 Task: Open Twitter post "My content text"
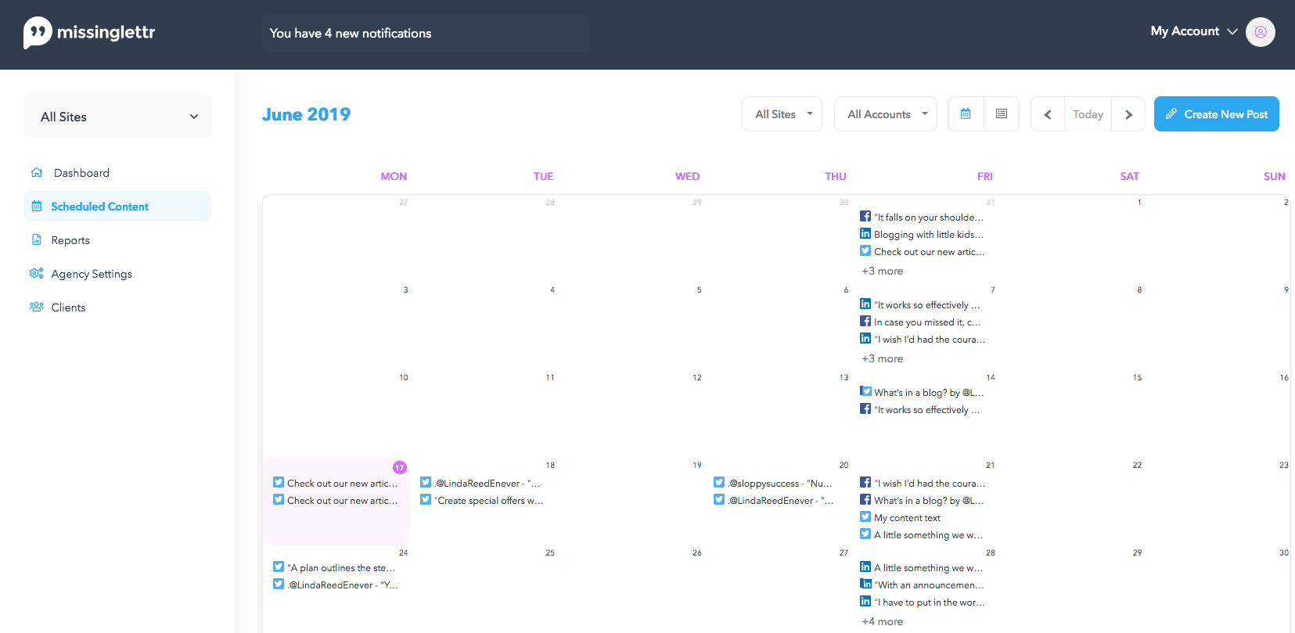901,517
